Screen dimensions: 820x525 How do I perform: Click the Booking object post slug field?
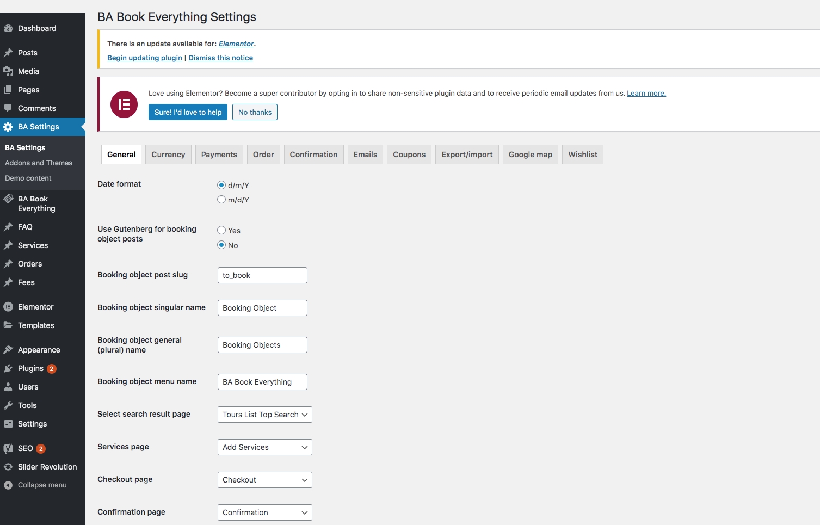(262, 275)
